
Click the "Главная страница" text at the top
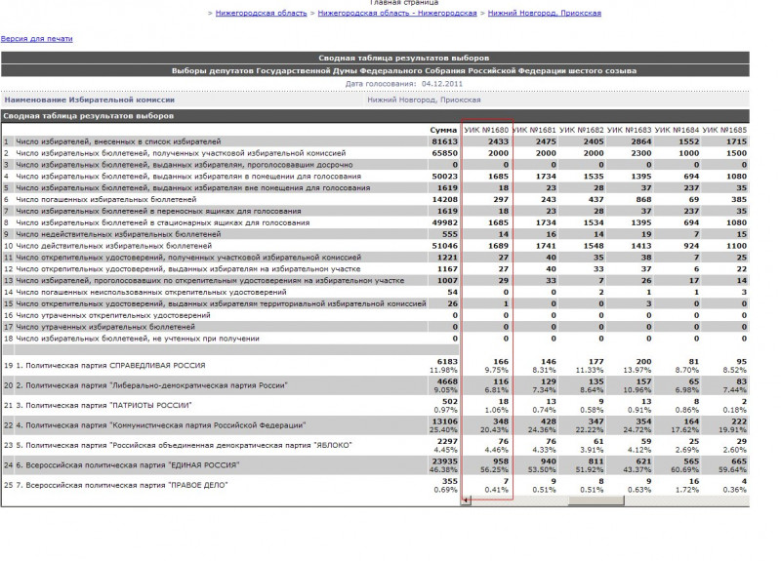pos(396,3)
